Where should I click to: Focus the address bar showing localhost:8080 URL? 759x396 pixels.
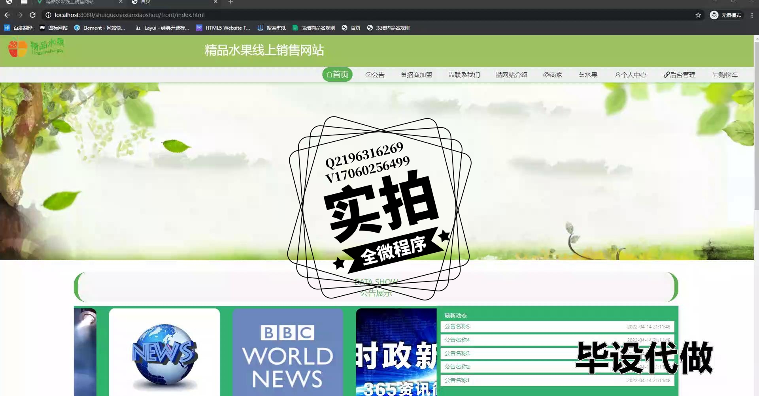click(x=372, y=15)
